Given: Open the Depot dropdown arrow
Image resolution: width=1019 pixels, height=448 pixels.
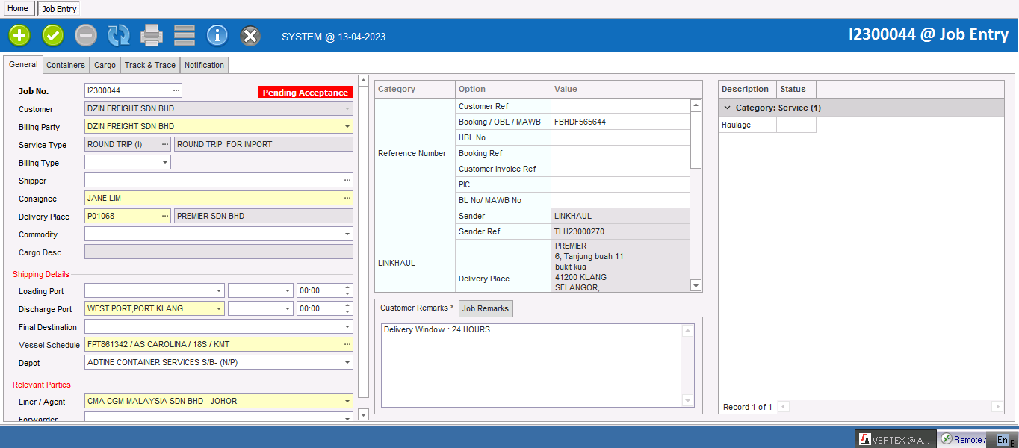Looking at the screenshot, I should tap(347, 363).
